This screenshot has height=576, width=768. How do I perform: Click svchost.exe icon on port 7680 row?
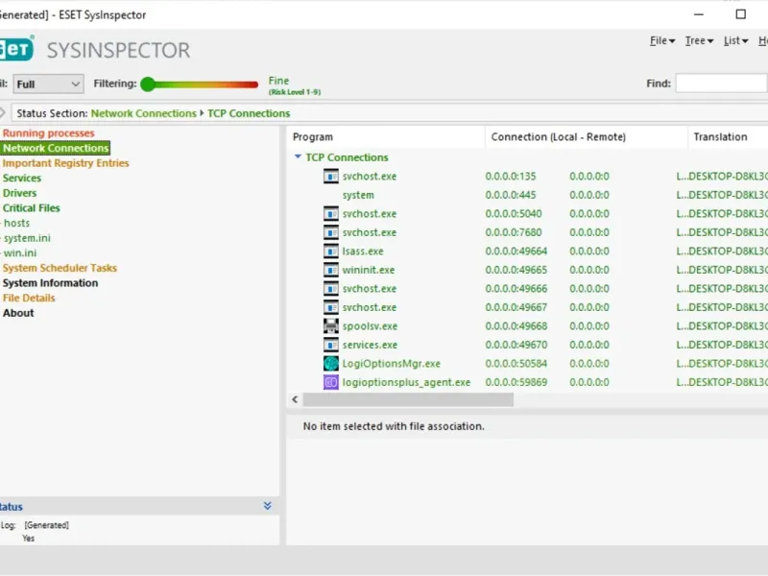coord(331,232)
